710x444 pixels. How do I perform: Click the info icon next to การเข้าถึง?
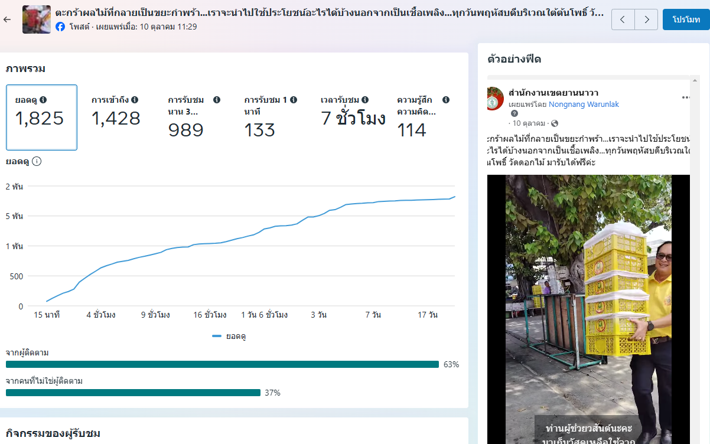point(135,100)
